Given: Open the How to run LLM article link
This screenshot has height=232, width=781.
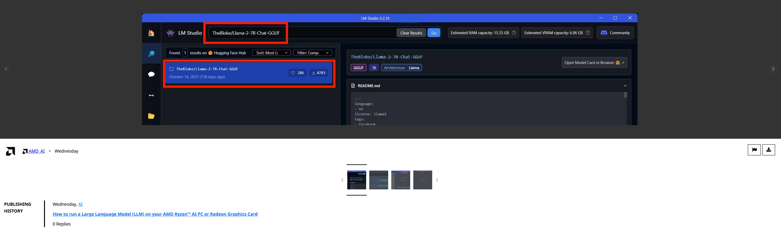Looking at the screenshot, I should (x=155, y=214).
